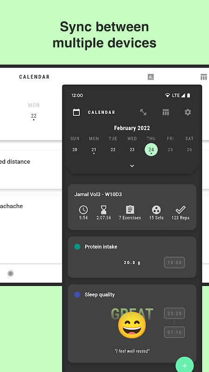Tap the hourglass duration icon

click(x=104, y=210)
